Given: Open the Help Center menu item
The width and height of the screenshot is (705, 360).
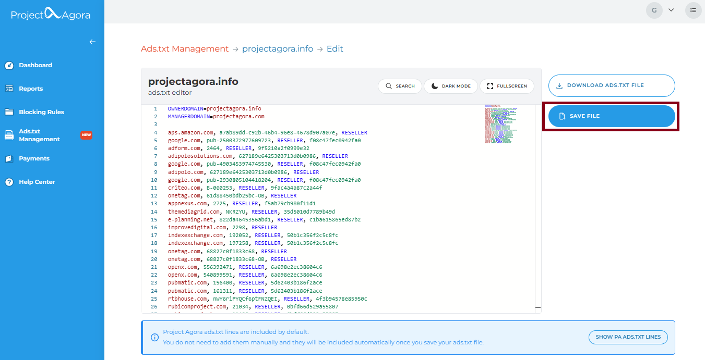Looking at the screenshot, I should (x=37, y=182).
